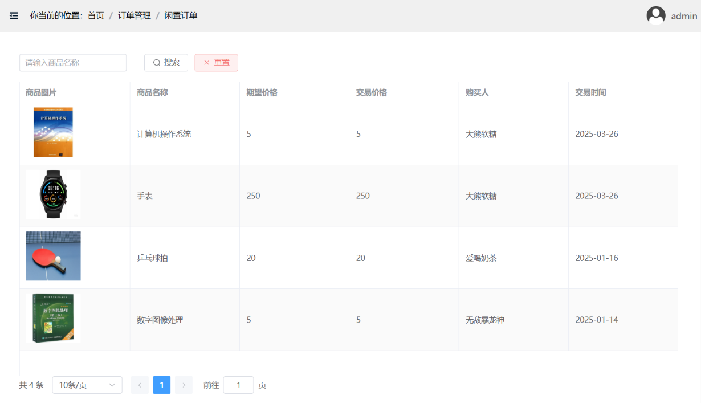Click 闲置订单 breadcrumb item
The width and height of the screenshot is (701, 403).
pos(181,15)
